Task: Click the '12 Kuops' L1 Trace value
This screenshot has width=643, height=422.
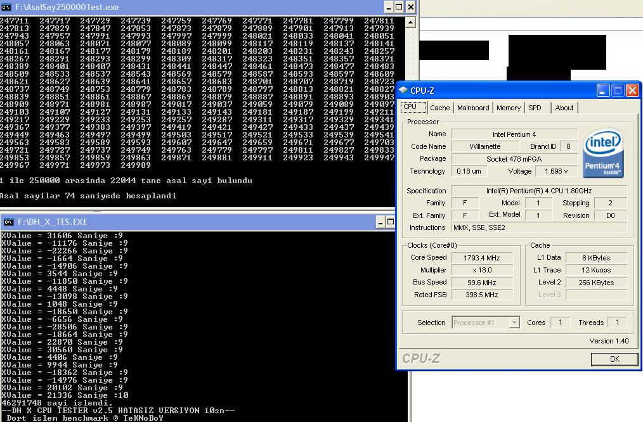Action: coord(596,271)
